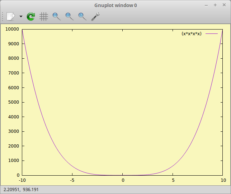Viewport: 231px width, 194px height.
Task: Click the zoom out magnifier icon
Action: [x=57, y=16]
